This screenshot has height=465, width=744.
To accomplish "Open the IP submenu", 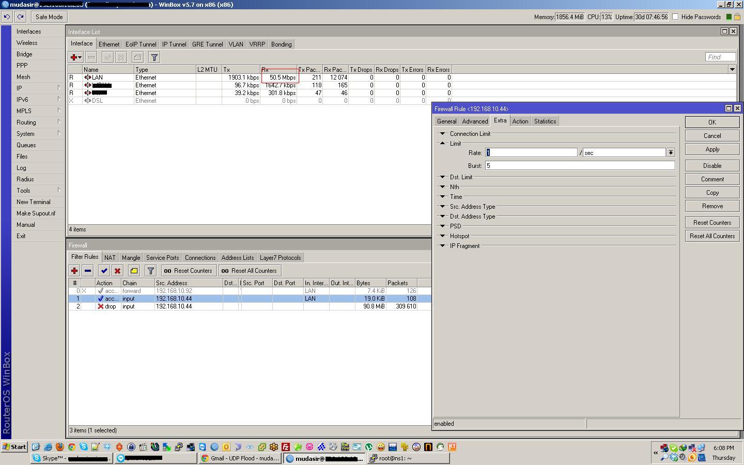I will tap(38, 88).
